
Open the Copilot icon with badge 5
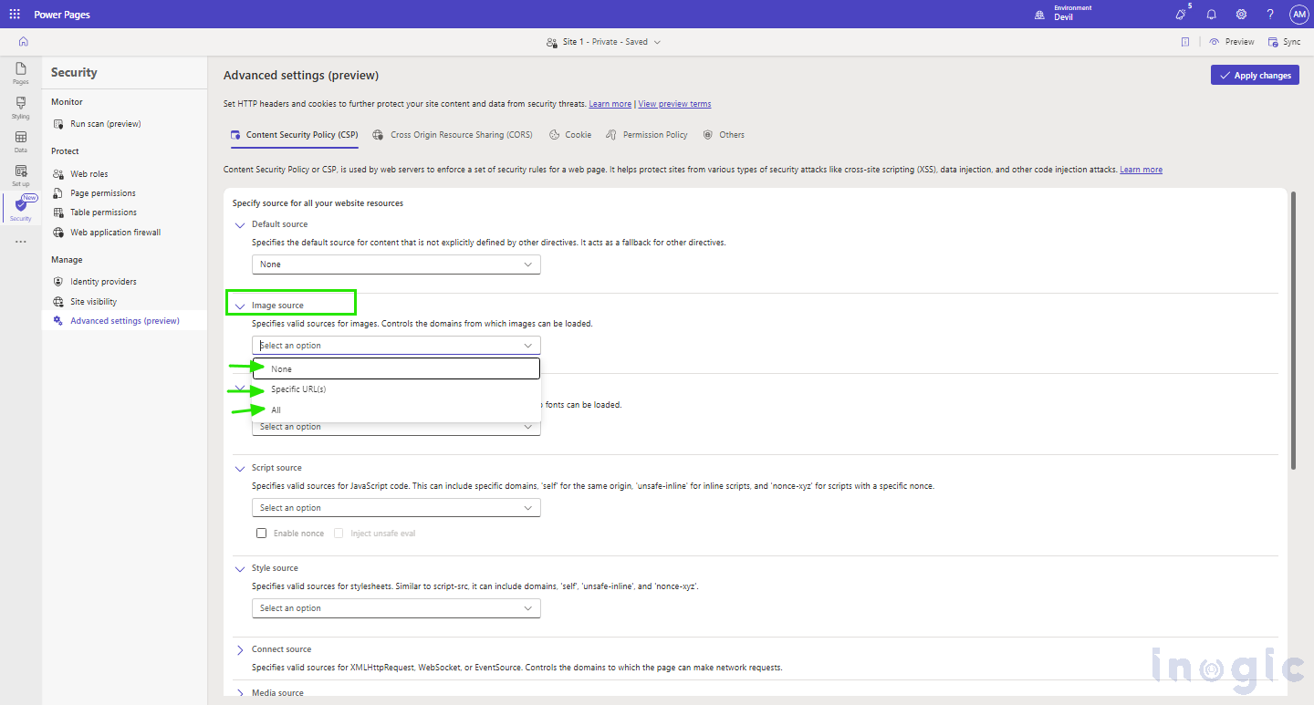tap(1181, 15)
